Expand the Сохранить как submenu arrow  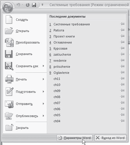point(43,66)
